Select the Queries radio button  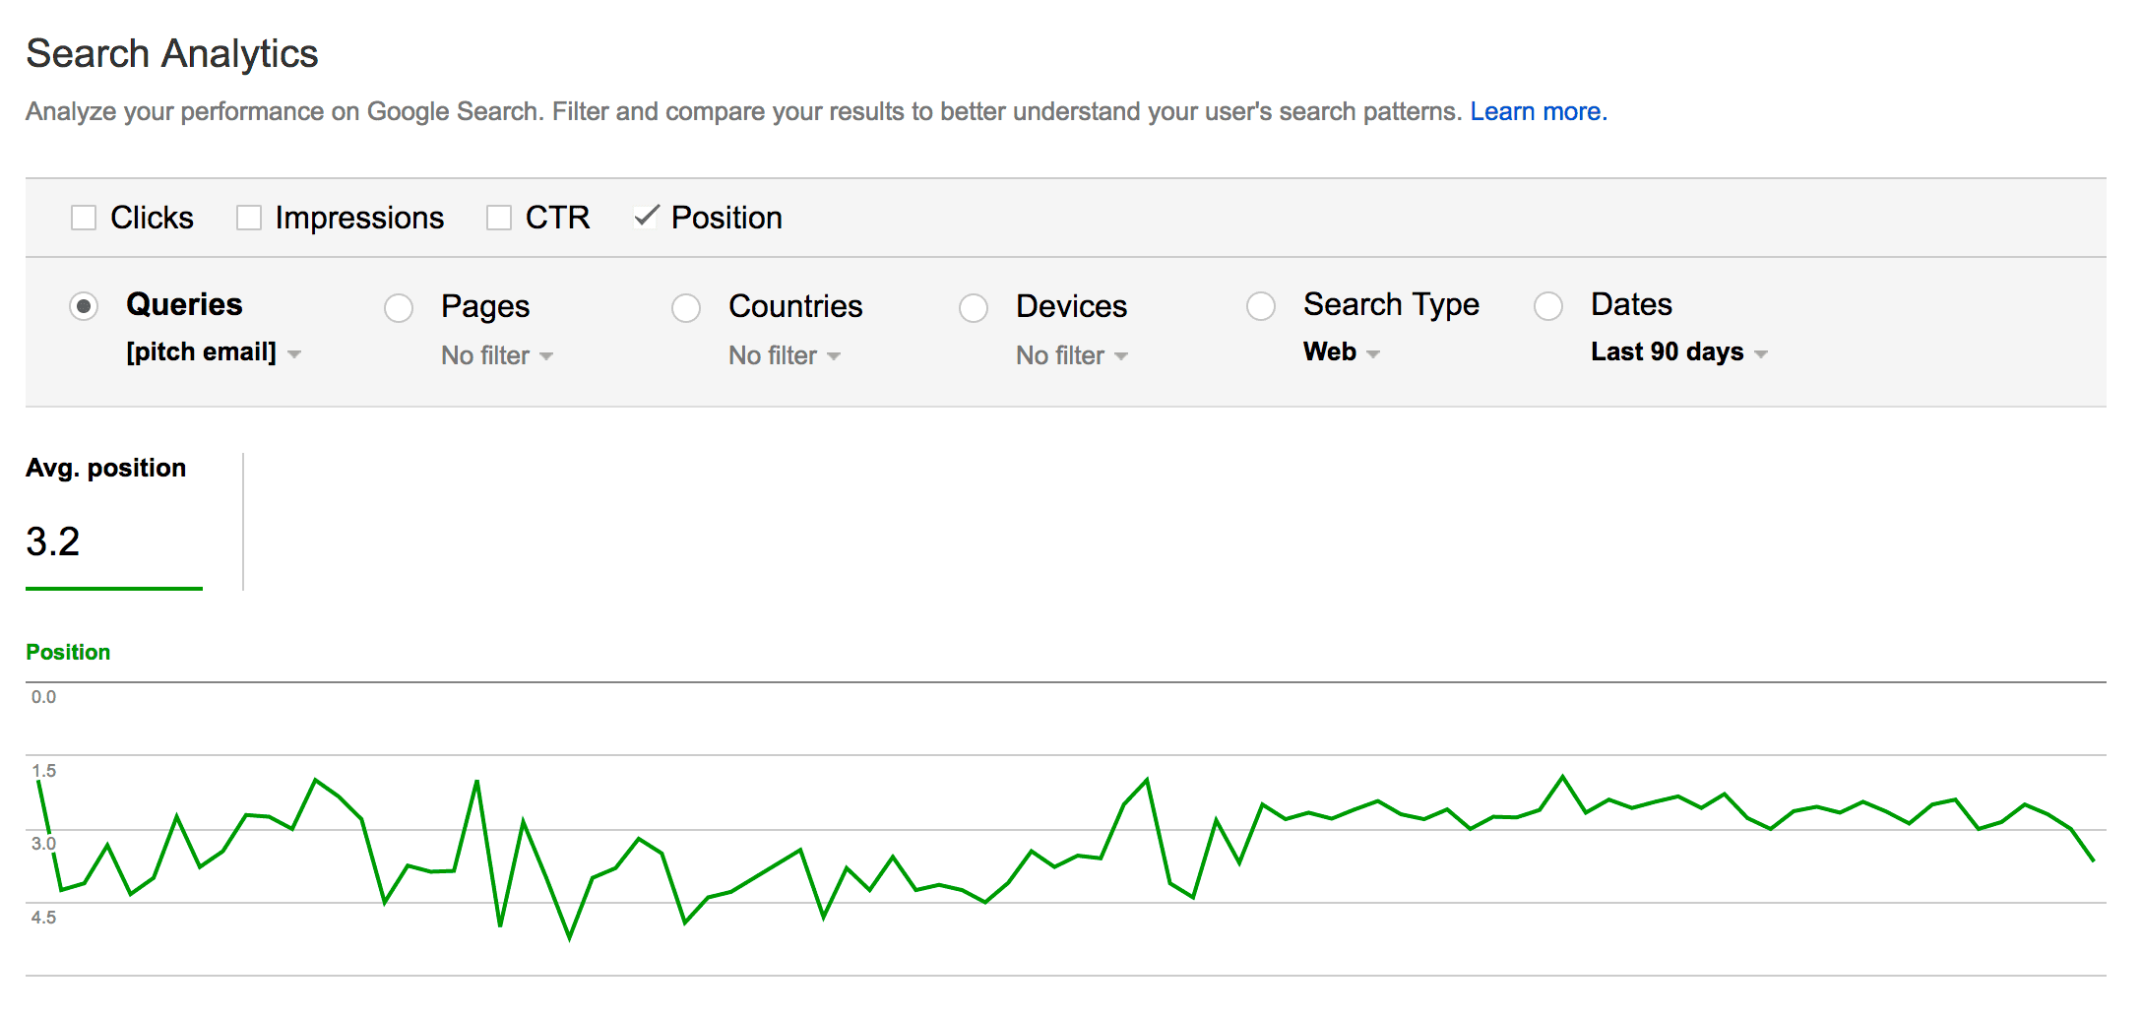85,307
